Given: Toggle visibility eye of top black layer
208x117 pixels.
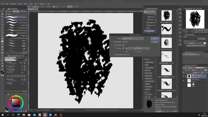Looking at the screenshot, I should coord(184,76).
